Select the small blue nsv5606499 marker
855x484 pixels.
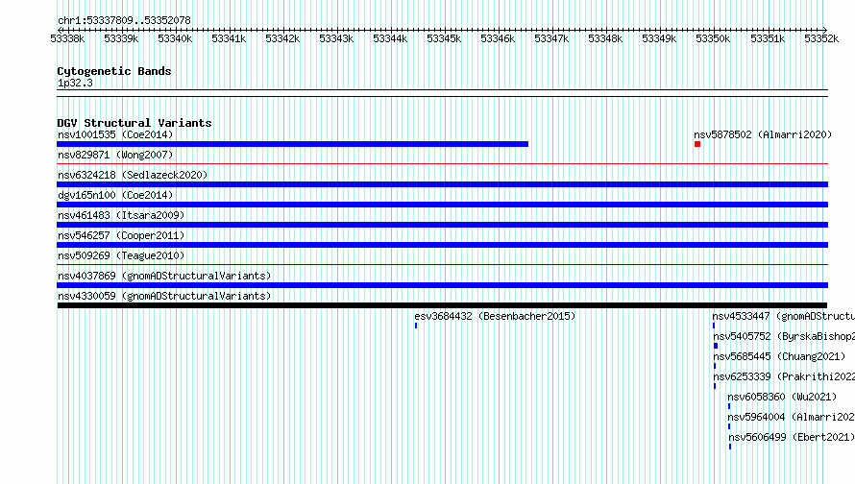[730, 447]
